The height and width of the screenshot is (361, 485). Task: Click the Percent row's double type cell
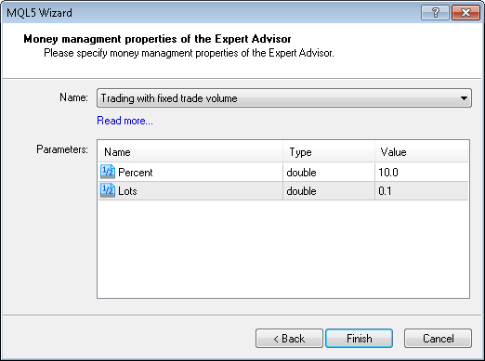click(329, 173)
